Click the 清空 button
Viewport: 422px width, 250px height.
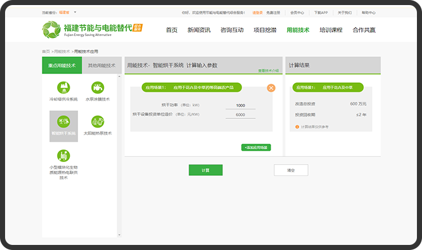291,170
